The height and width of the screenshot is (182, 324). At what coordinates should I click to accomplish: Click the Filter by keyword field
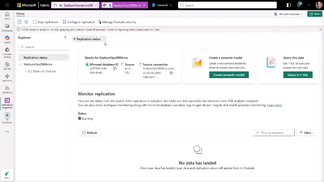[274, 133]
